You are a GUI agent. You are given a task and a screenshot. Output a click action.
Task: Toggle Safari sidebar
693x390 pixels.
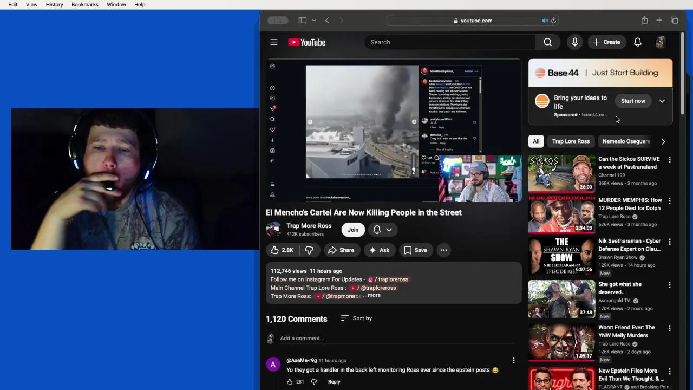point(302,20)
